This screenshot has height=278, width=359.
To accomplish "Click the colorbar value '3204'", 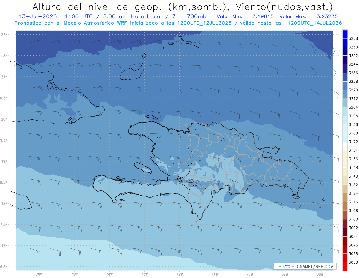I will pyautogui.click(x=353, y=107).
